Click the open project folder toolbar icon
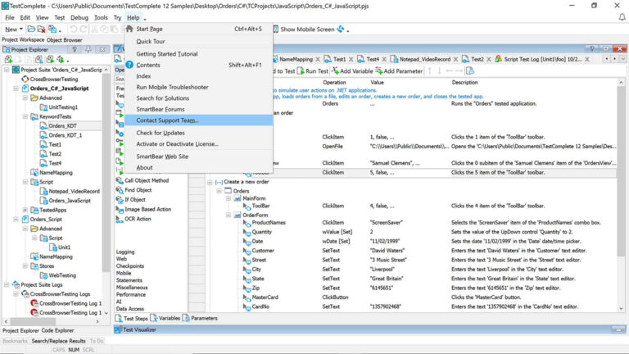The width and height of the screenshot is (629, 354). click(31, 29)
